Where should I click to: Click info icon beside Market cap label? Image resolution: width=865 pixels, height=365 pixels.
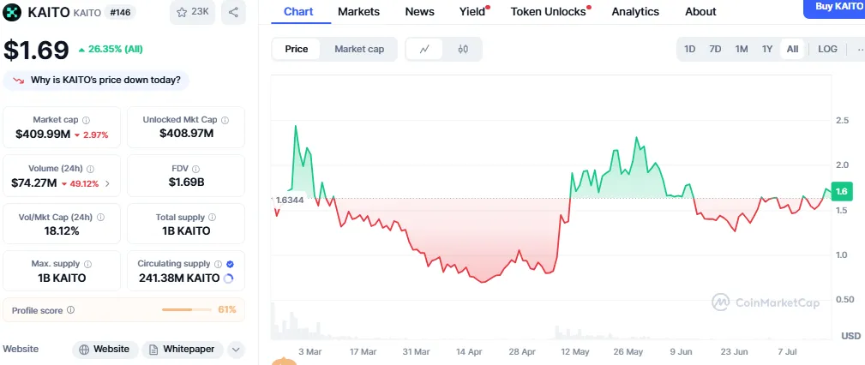point(87,120)
